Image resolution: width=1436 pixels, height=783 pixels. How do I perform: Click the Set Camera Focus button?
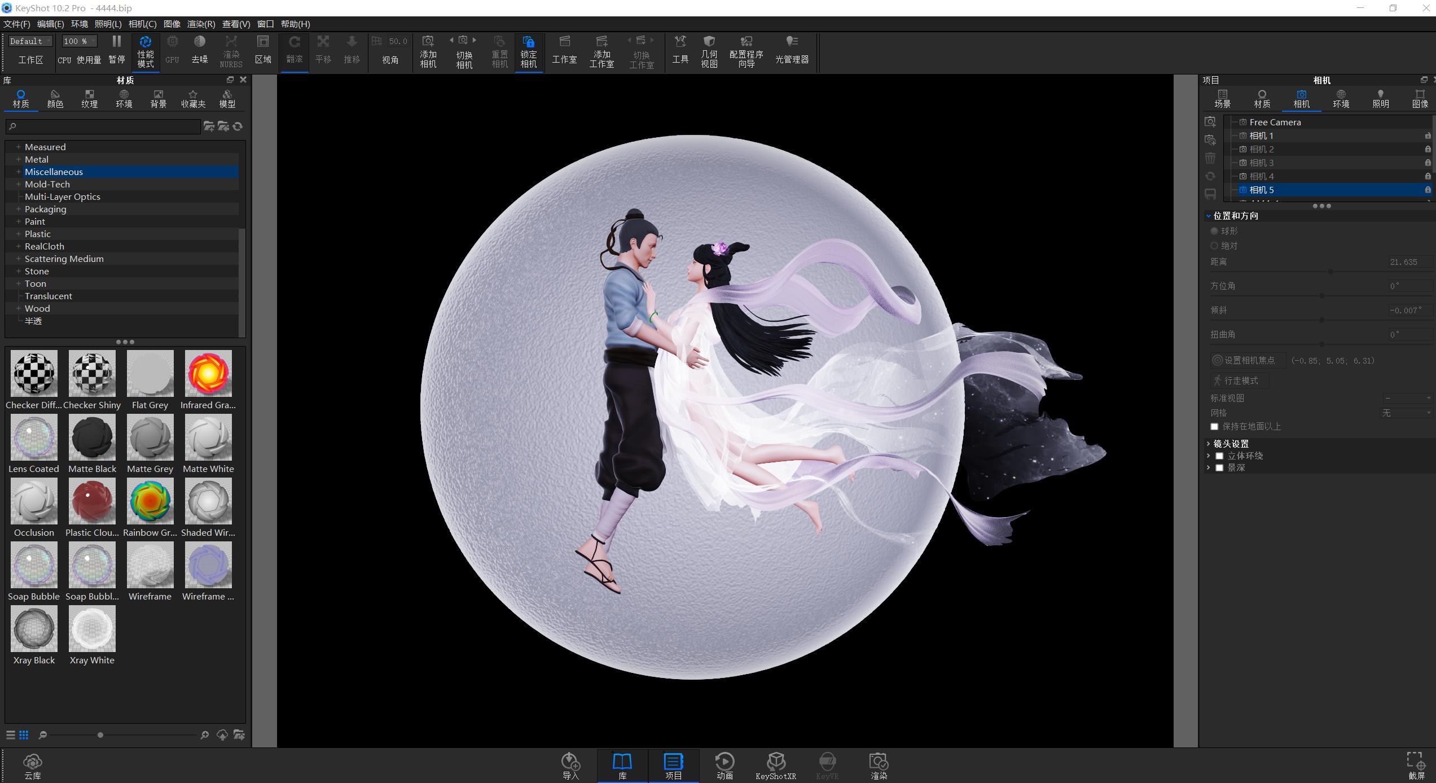tap(1248, 360)
